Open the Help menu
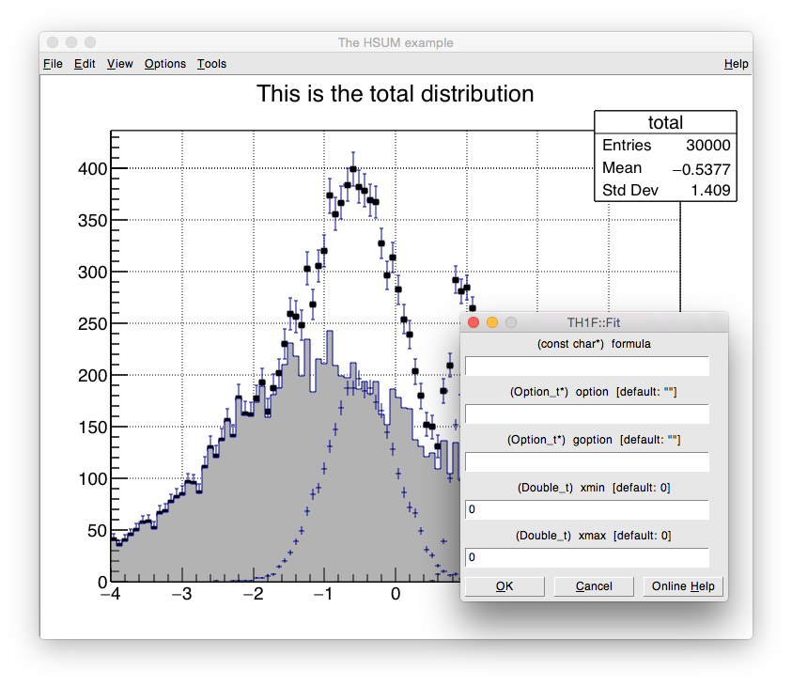The height and width of the screenshot is (686, 792). 736,64
